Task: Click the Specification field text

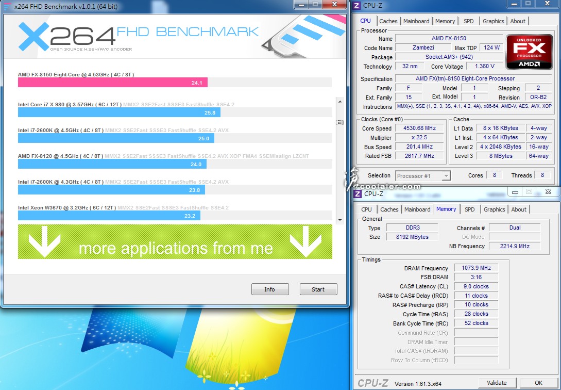Action: click(474, 78)
